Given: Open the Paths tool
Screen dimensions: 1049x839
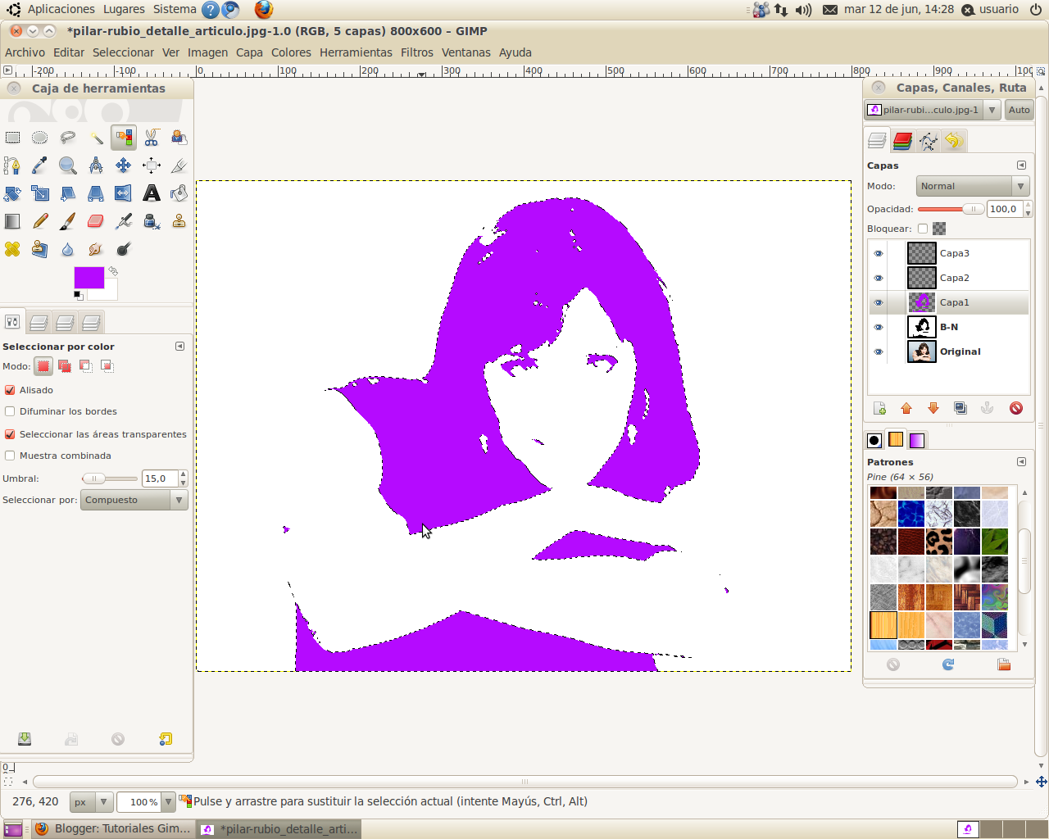Looking at the screenshot, I should [x=12, y=166].
